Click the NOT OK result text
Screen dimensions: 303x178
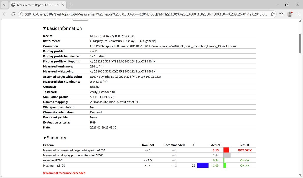pyautogui.click(x=245, y=150)
